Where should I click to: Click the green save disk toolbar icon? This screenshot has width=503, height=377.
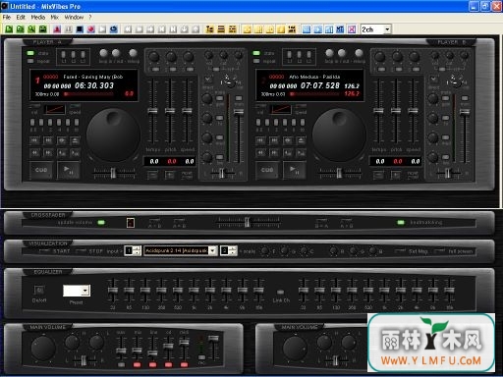click(x=42, y=29)
